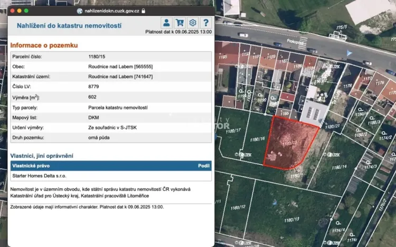This screenshot has width=396, height=247.
Task: Open the shopping cart icon
Action: tap(180, 23)
